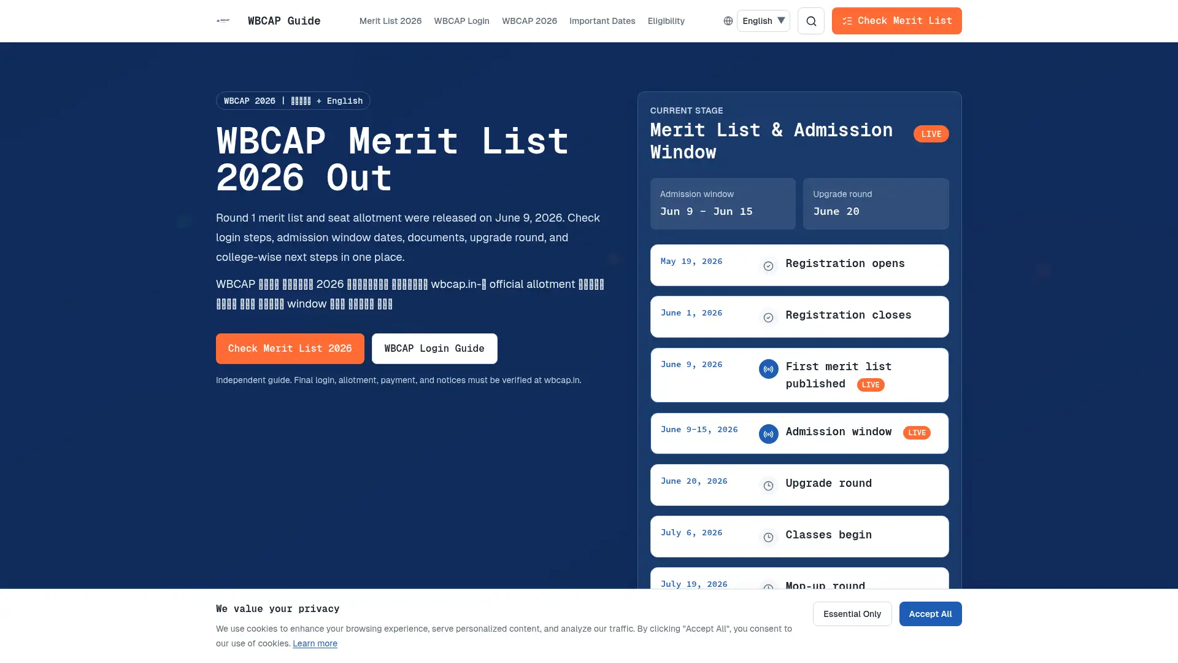The image size is (1178, 663).
Task: Click the checkmark icon beside Registration closes
Action: coord(768,317)
